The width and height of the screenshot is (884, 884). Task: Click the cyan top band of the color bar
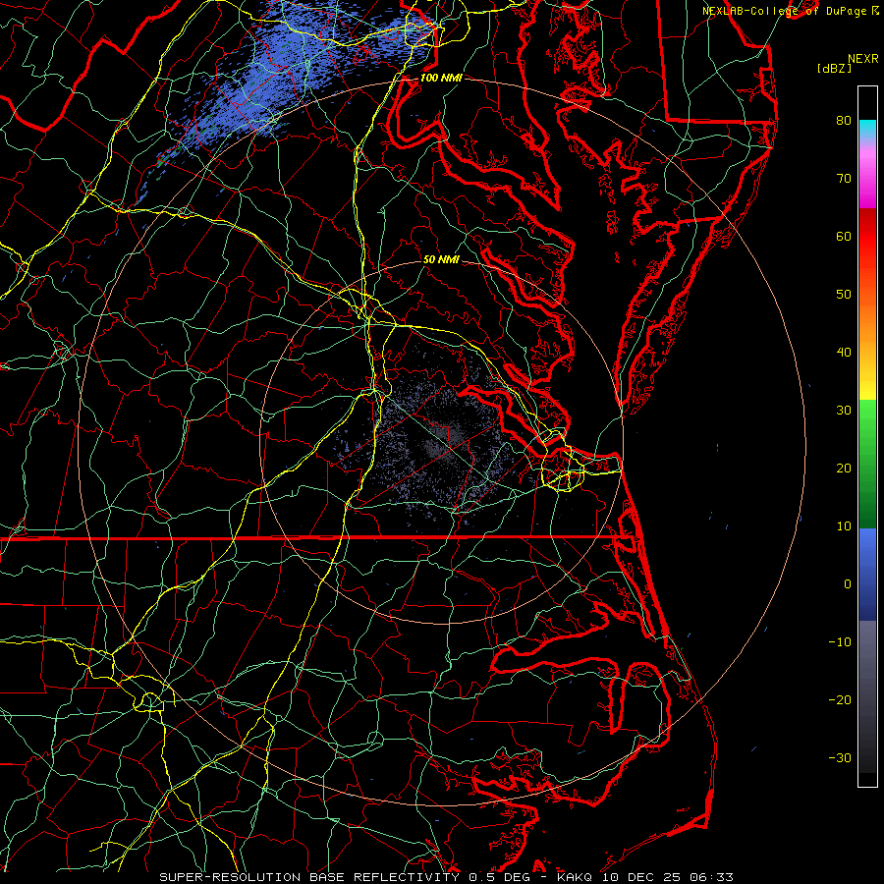coord(867,130)
